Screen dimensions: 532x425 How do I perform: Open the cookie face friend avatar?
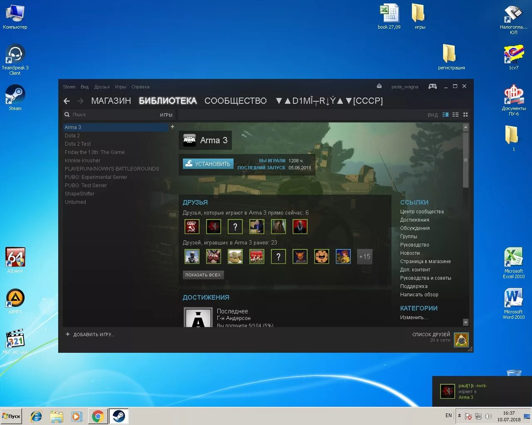coord(321,256)
